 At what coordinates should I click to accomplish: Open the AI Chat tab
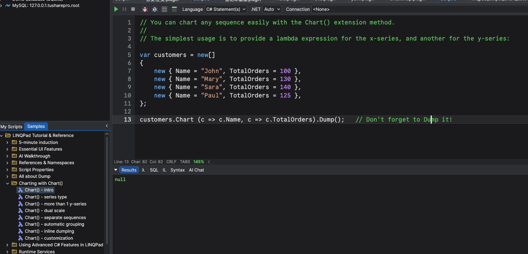(196, 170)
